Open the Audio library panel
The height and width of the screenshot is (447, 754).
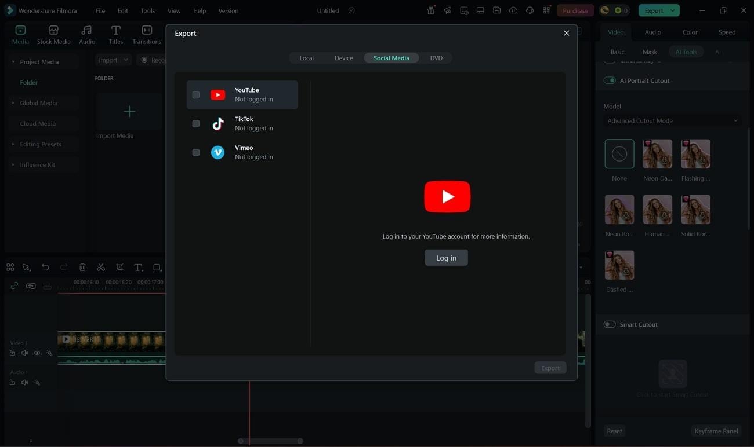pyautogui.click(x=87, y=35)
